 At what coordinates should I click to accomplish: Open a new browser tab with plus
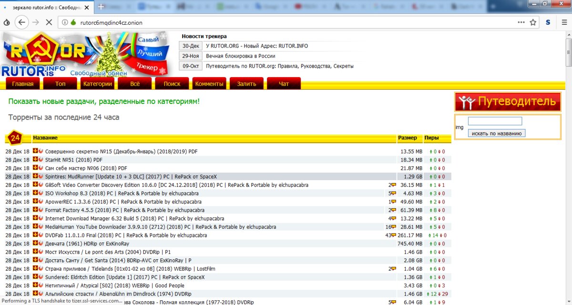pyautogui.click(x=101, y=7)
